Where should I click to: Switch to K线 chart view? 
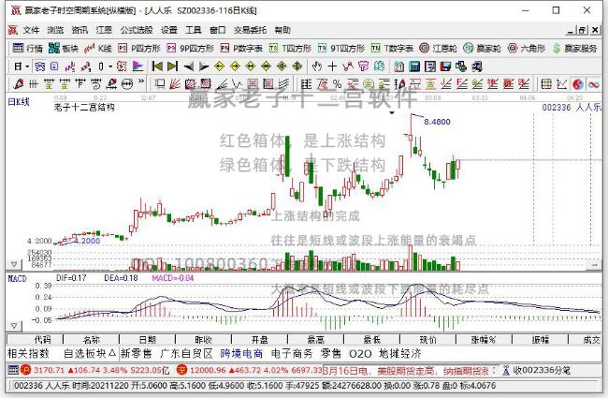click(98, 48)
